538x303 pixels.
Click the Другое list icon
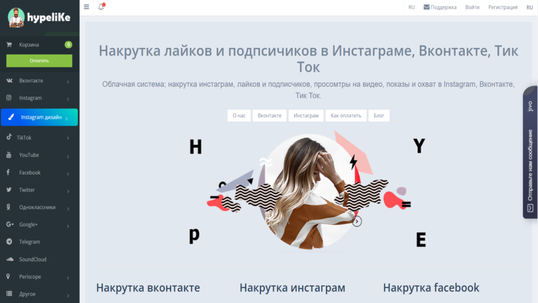(9, 294)
